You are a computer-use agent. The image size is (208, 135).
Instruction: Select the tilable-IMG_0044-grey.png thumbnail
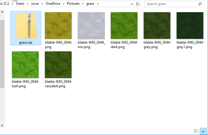157,26
